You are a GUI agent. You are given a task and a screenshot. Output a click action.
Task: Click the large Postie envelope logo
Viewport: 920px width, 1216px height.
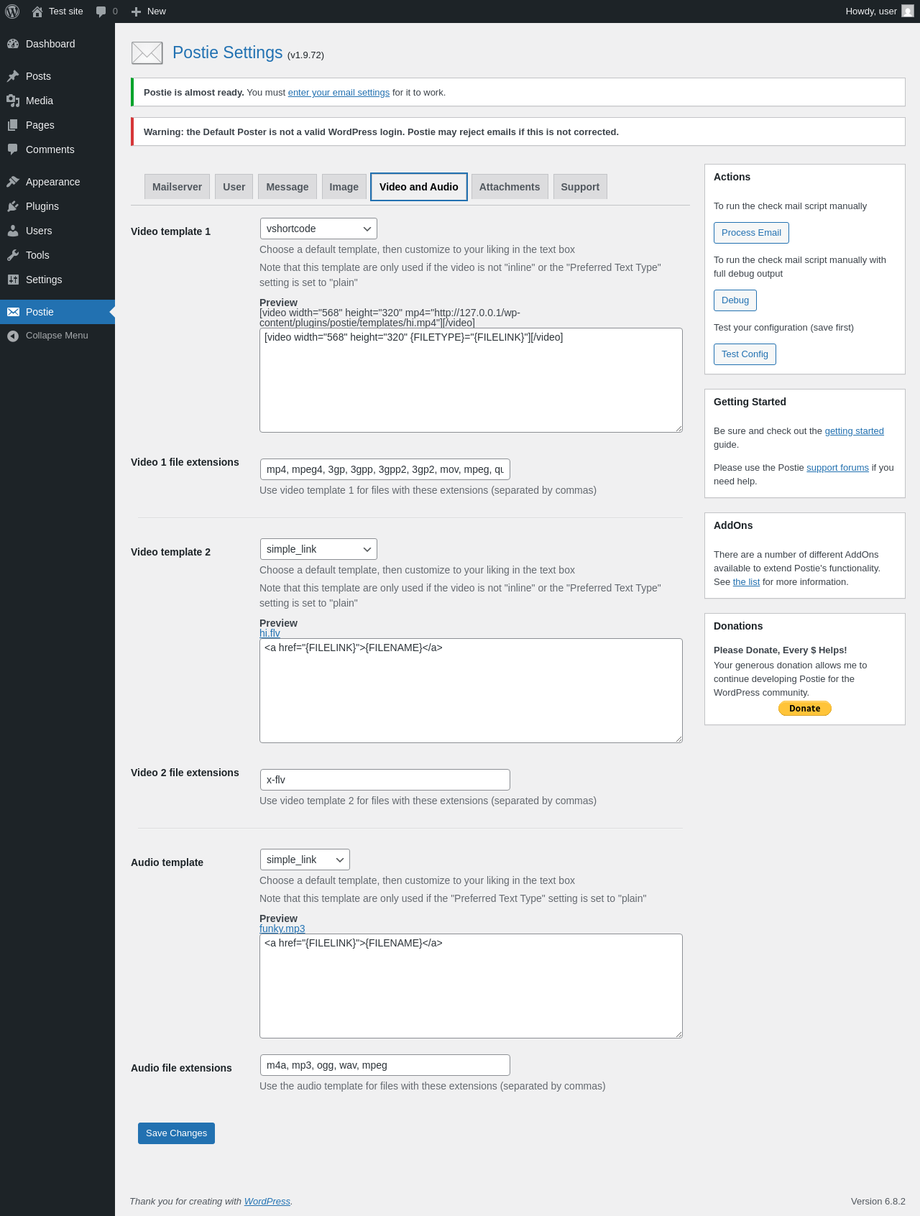coord(147,53)
